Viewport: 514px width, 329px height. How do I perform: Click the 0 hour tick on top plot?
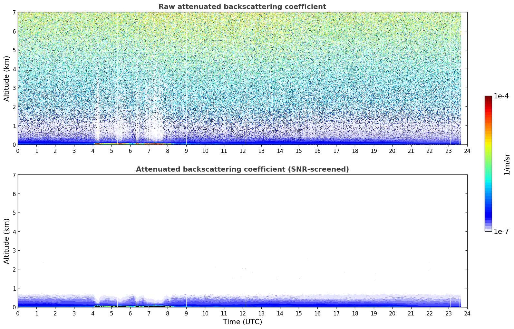(18, 151)
